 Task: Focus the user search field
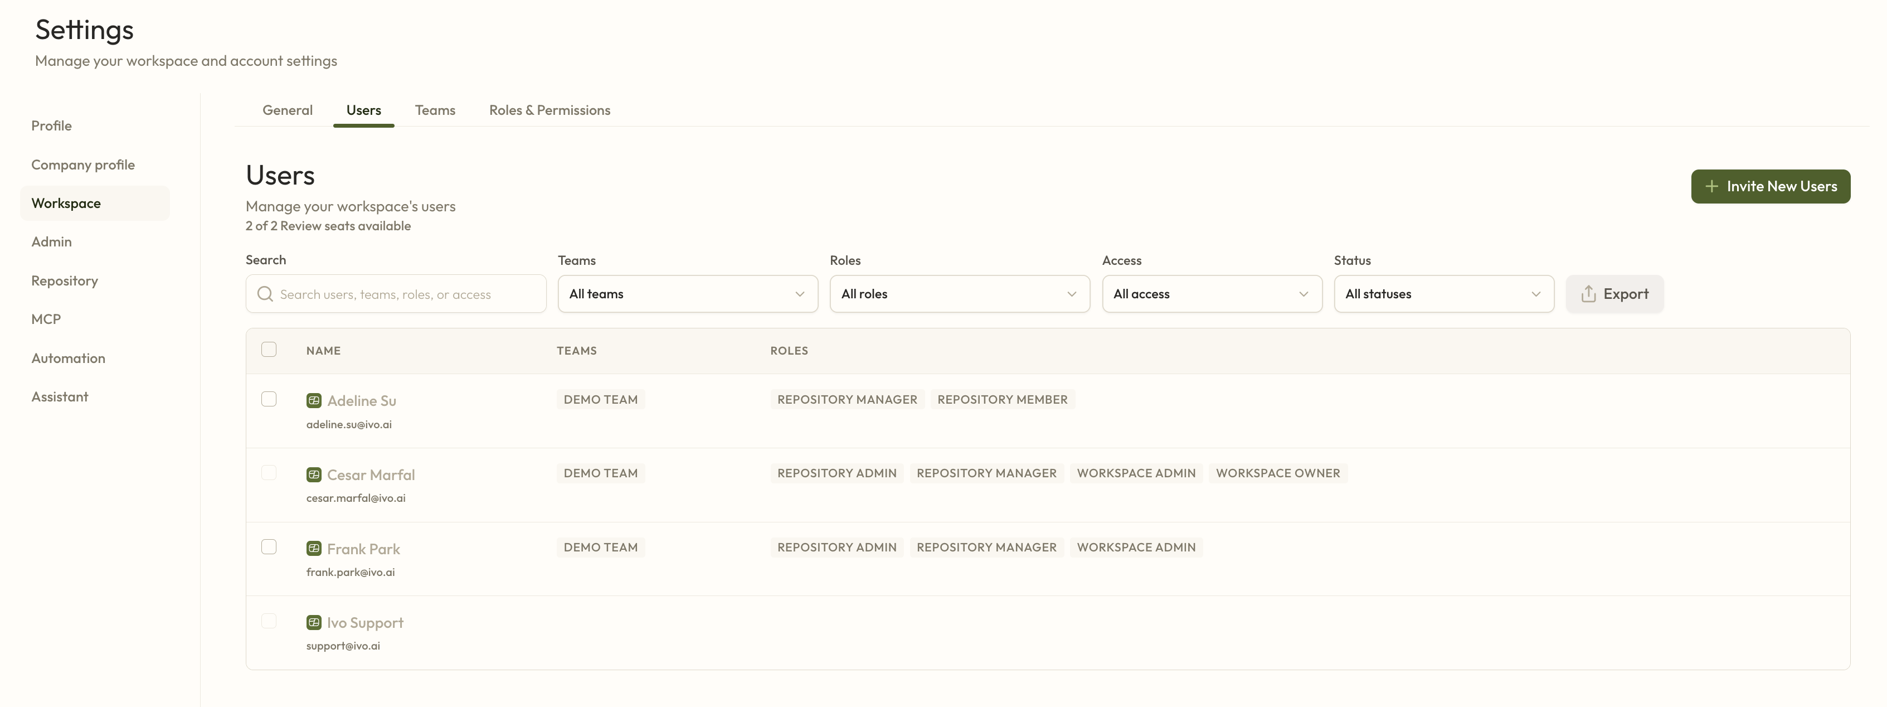coord(407,294)
